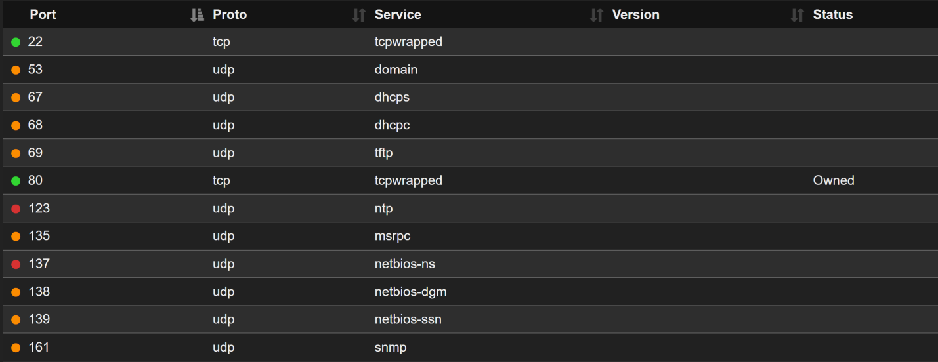Click the sort icon beside Port header
This screenshot has height=362, width=938.
click(x=196, y=15)
